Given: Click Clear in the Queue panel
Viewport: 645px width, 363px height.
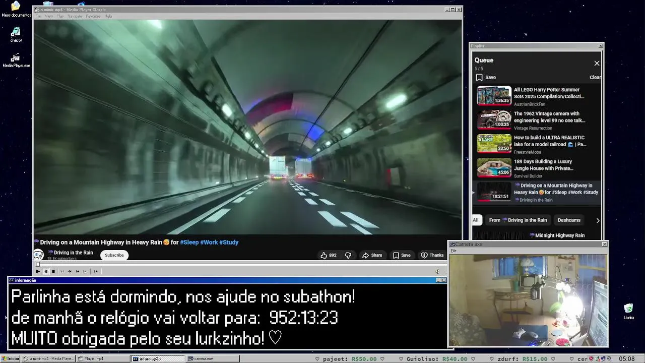Looking at the screenshot, I should tap(595, 77).
